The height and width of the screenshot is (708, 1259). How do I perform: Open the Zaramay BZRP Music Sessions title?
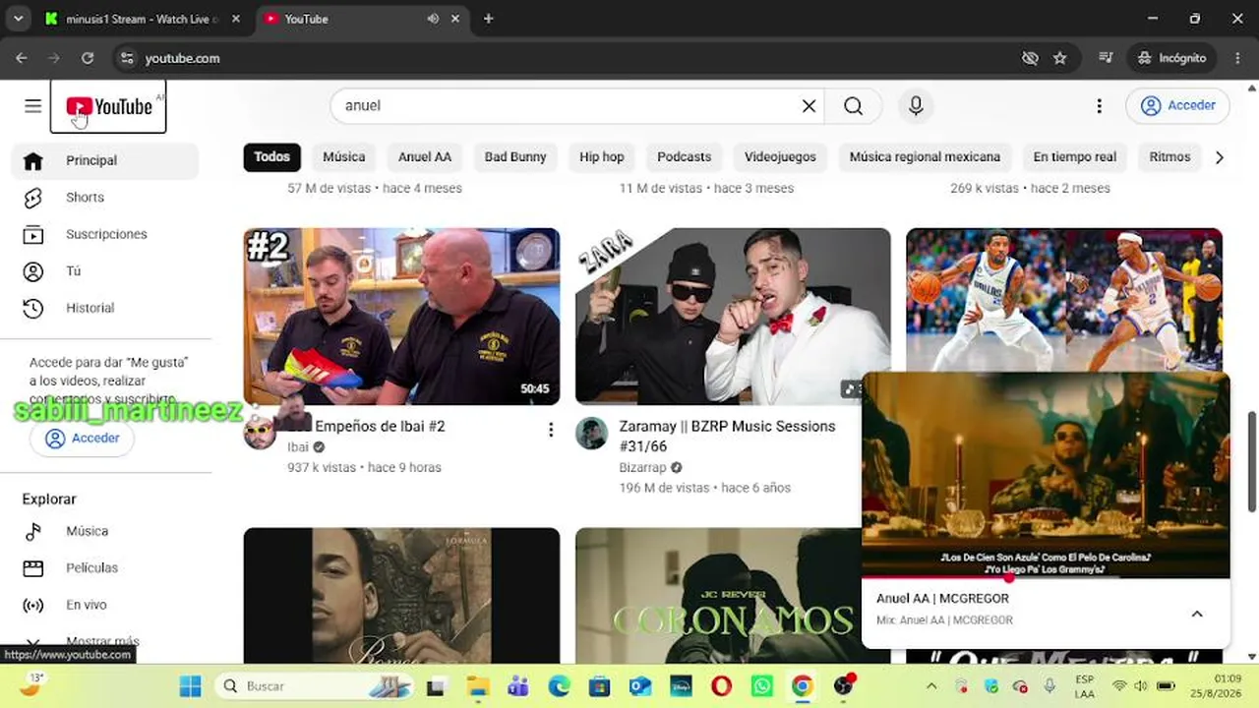[x=727, y=436]
